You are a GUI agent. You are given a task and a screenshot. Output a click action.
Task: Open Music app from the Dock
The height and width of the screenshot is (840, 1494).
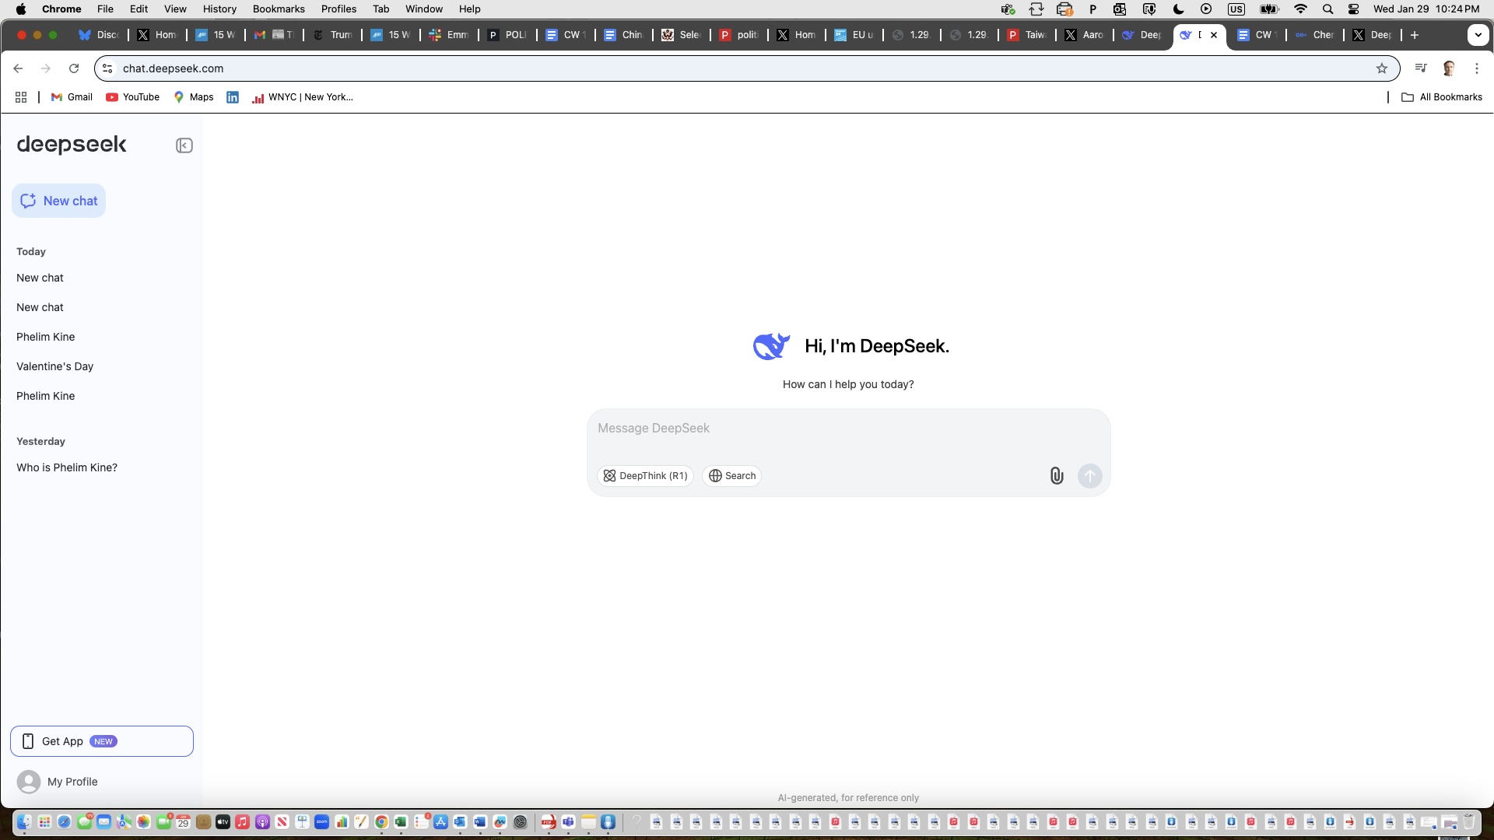point(243,822)
